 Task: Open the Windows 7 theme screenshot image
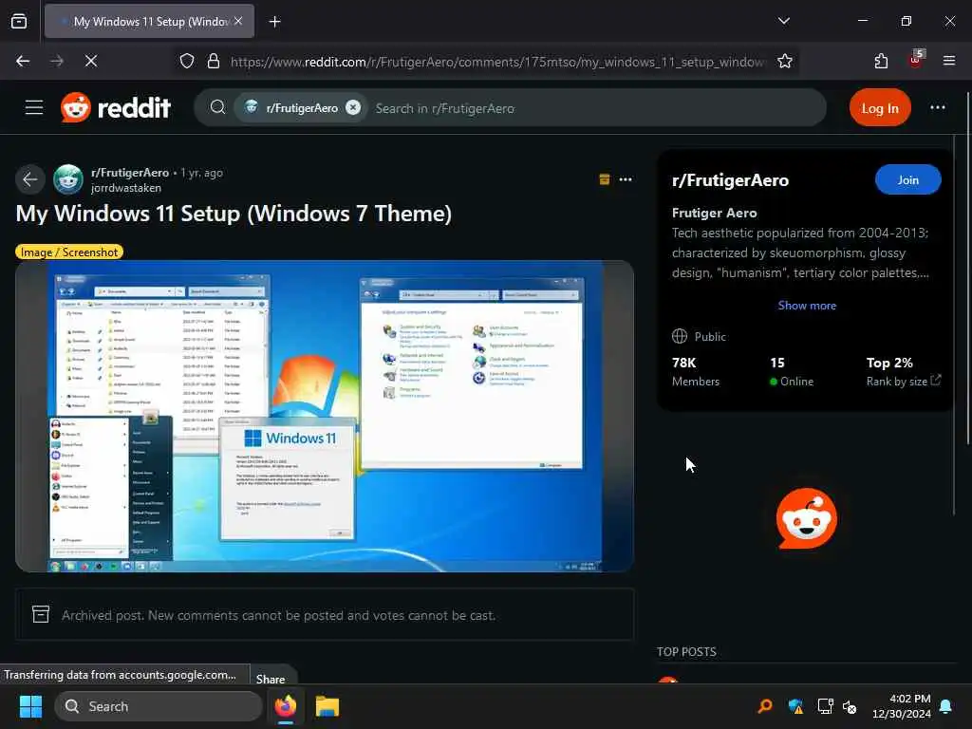pyautogui.click(x=325, y=416)
